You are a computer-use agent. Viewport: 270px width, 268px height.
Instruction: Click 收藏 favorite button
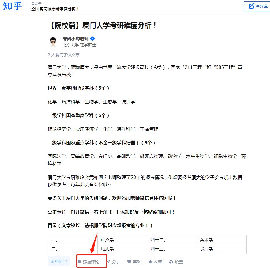[x=155, y=262]
